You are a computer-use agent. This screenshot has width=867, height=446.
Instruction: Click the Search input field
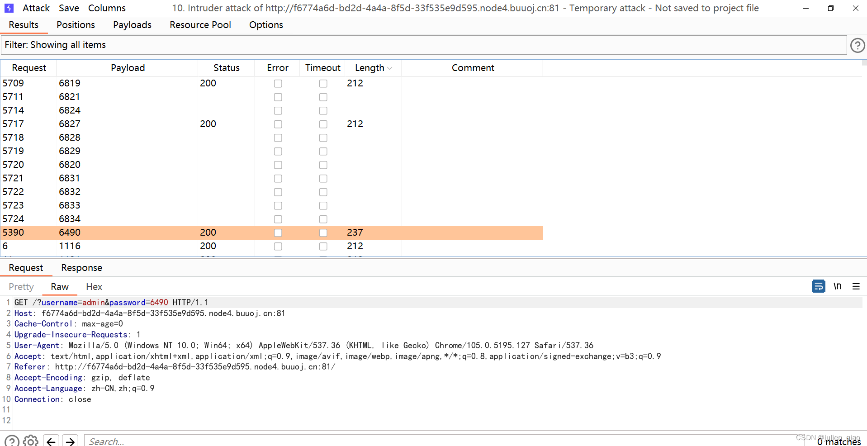[x=407, y=441]
